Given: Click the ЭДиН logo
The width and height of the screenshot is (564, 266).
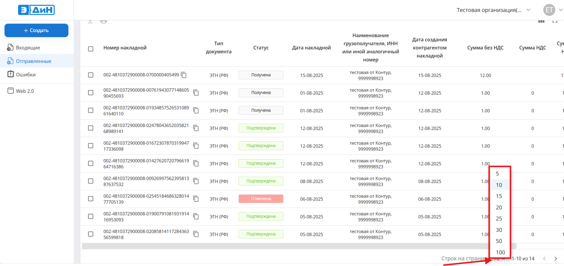Looking at the screenshot, I should point(36,10).
